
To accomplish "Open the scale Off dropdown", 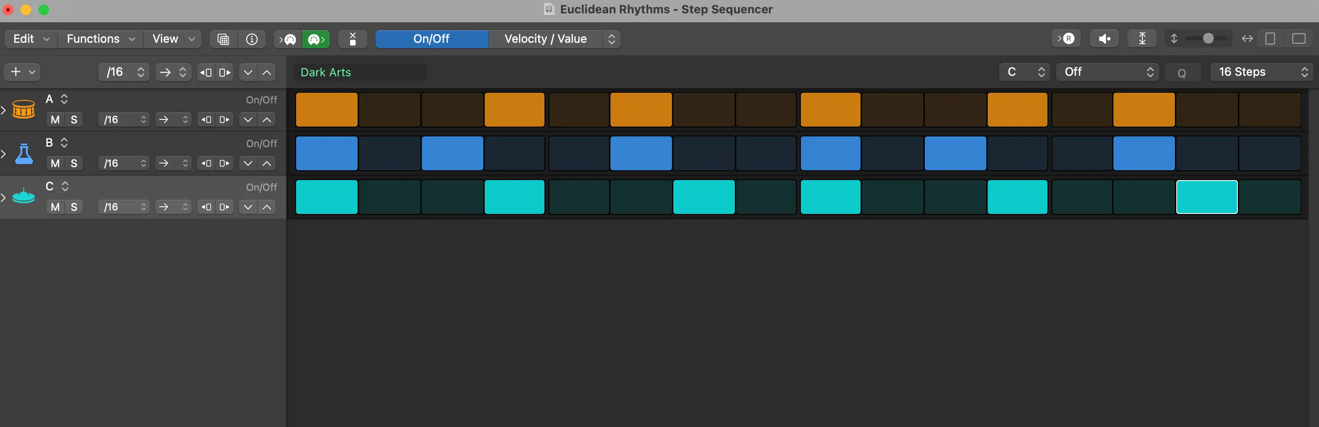I will 1108,72.
